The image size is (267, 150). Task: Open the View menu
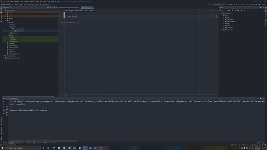[x=11, y=2]
